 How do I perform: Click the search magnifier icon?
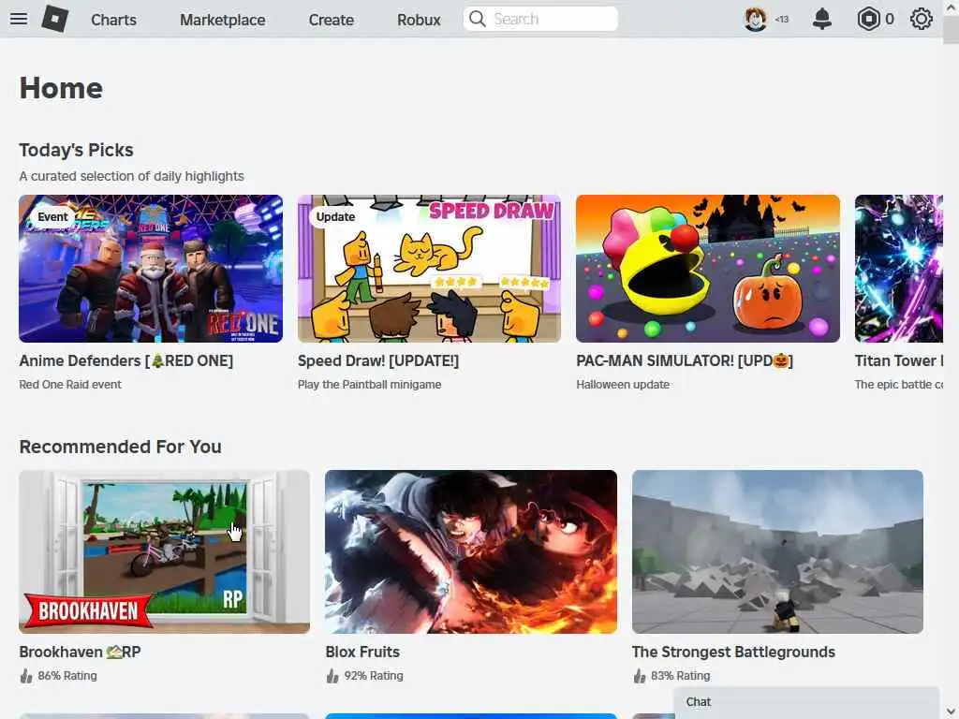477,19
